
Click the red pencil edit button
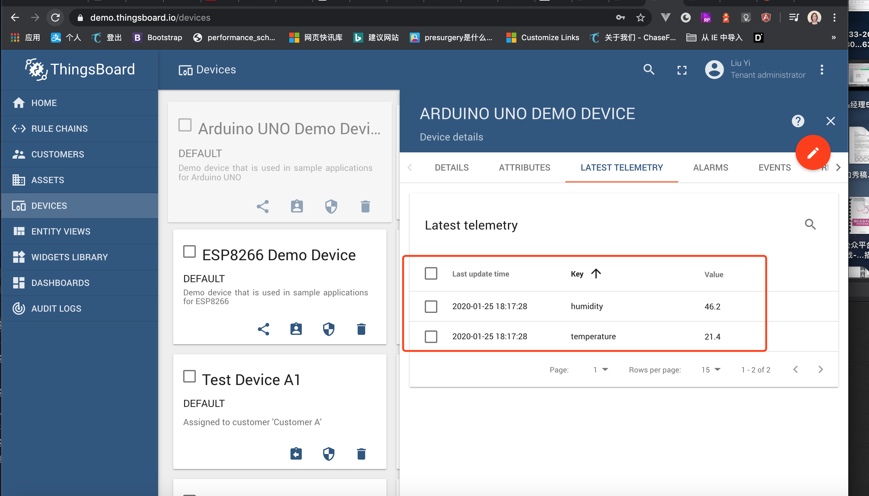pos(813,153)
